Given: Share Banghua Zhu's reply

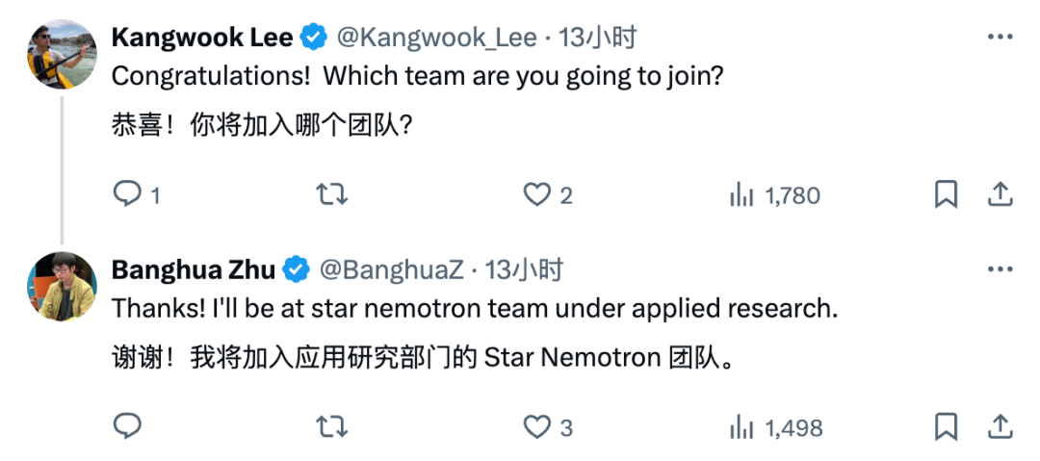Looking at the screenshot, I should (x=1001, y=425).
